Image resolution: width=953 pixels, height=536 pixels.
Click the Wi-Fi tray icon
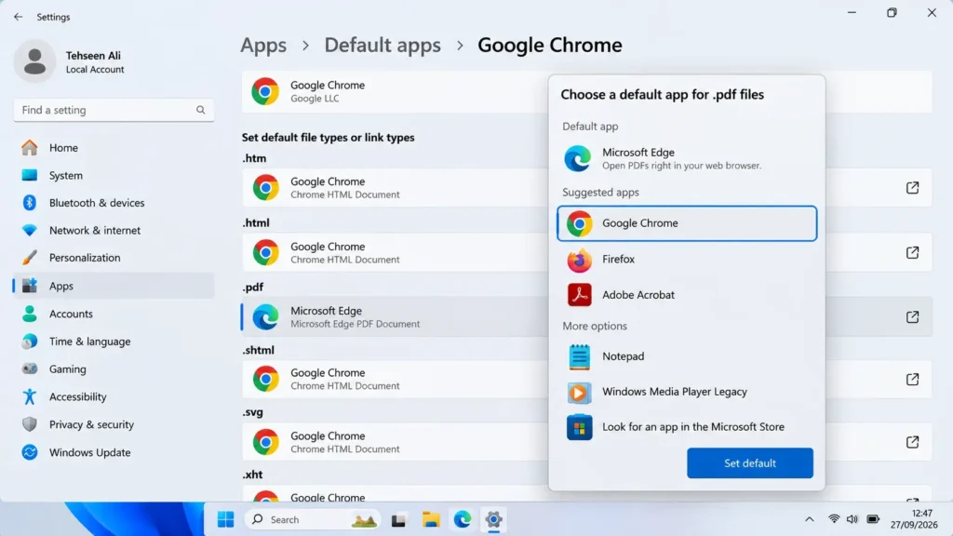click(x=834, y=519)
